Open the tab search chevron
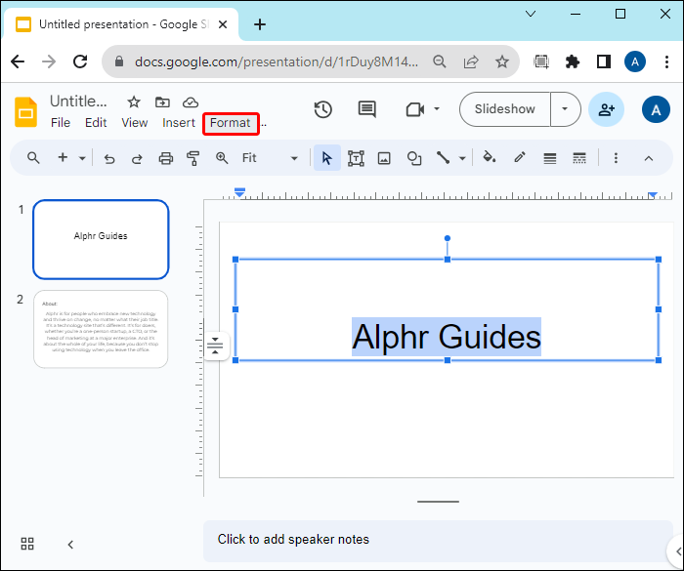This screenshot has height=571, width=684. 531,14
